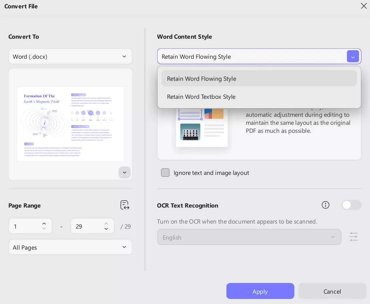Image resolution: width=370 pixels, height=304 pixels.
Task: Enable the OCR Text Recognition switch
Action: point(351,205)
